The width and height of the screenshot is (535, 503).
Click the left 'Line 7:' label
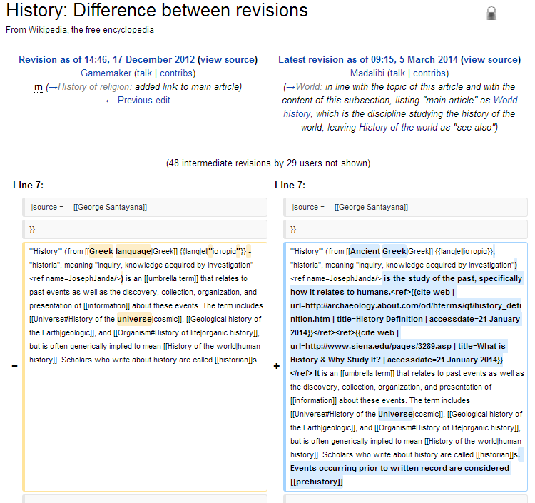28,185
